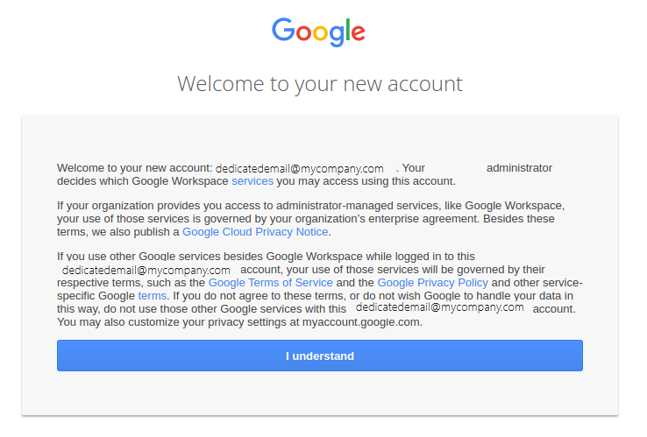Click the Welcome to your new account heading
Screen dimensions: 647x437
click(x=320, y=84)
